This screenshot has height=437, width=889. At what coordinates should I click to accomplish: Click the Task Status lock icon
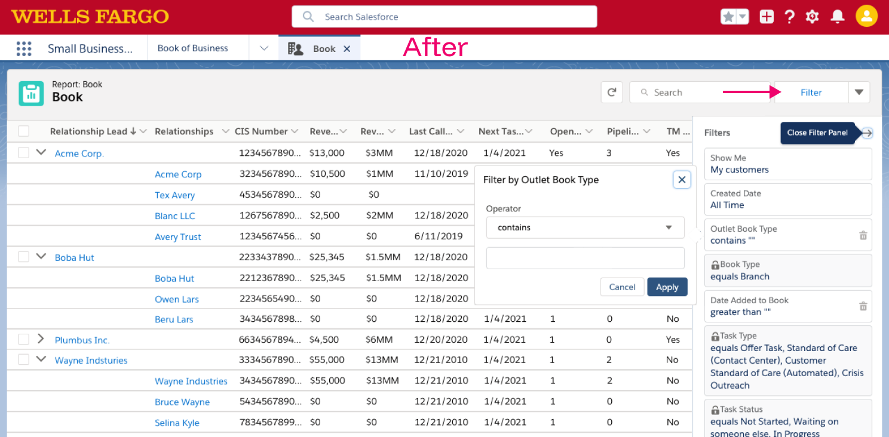click(715, 410)
